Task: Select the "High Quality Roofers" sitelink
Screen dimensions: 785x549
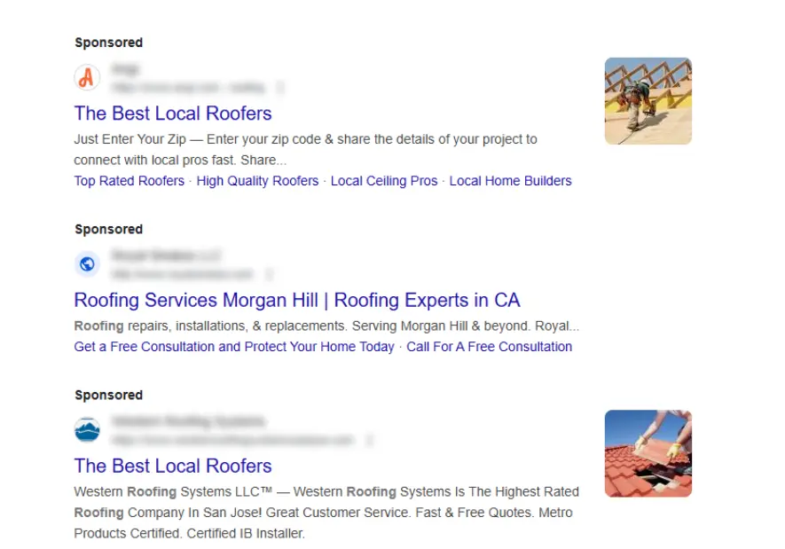Action: [x=257, y=181]
